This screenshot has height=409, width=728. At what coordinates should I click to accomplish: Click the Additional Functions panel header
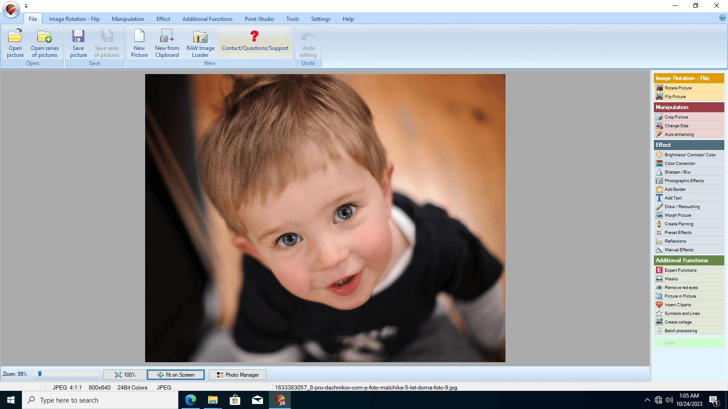click(689, 260)
